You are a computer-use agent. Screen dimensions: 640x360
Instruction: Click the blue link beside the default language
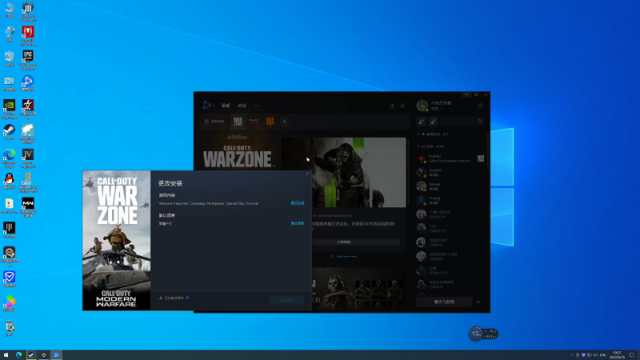[x=297, y=224]
